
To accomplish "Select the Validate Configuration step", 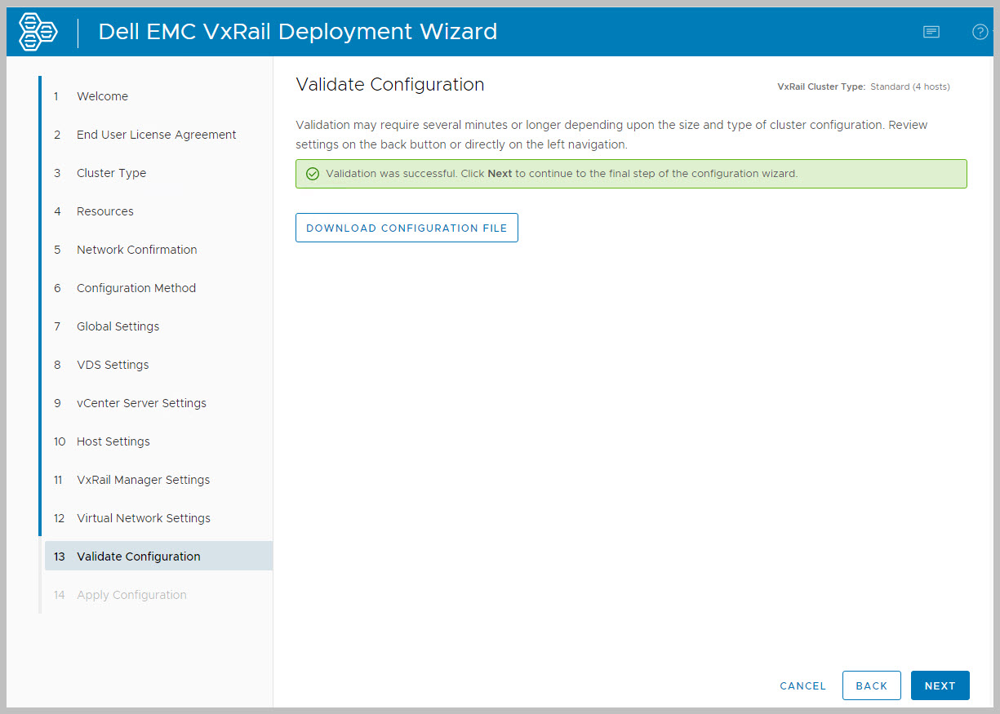I will (138, 557).
